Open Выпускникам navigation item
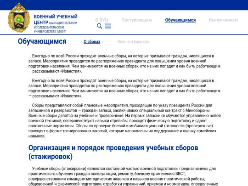 click(223, 20)
